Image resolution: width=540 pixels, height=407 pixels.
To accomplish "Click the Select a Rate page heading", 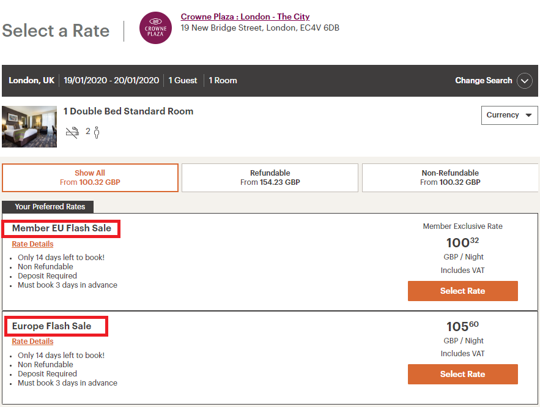I will coord(56,31).
